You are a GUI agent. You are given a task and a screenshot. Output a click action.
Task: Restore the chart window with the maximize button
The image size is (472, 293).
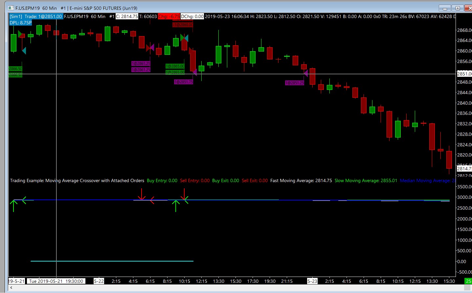(458, 8)
